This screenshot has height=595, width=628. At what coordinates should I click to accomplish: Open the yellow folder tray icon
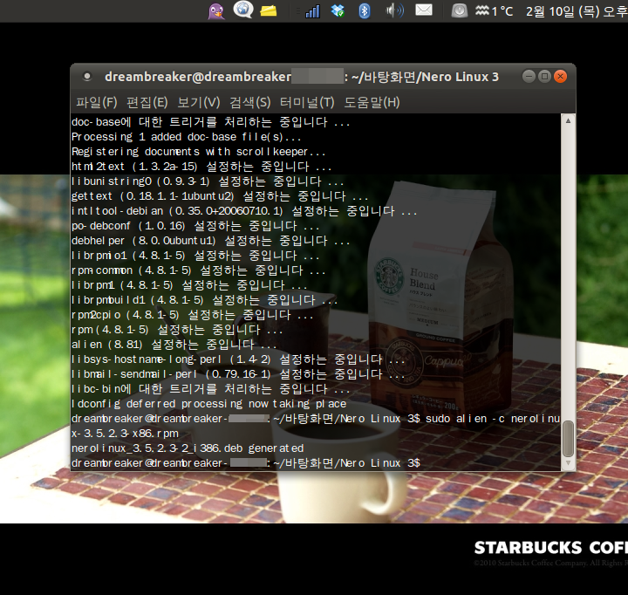[268, 10]
